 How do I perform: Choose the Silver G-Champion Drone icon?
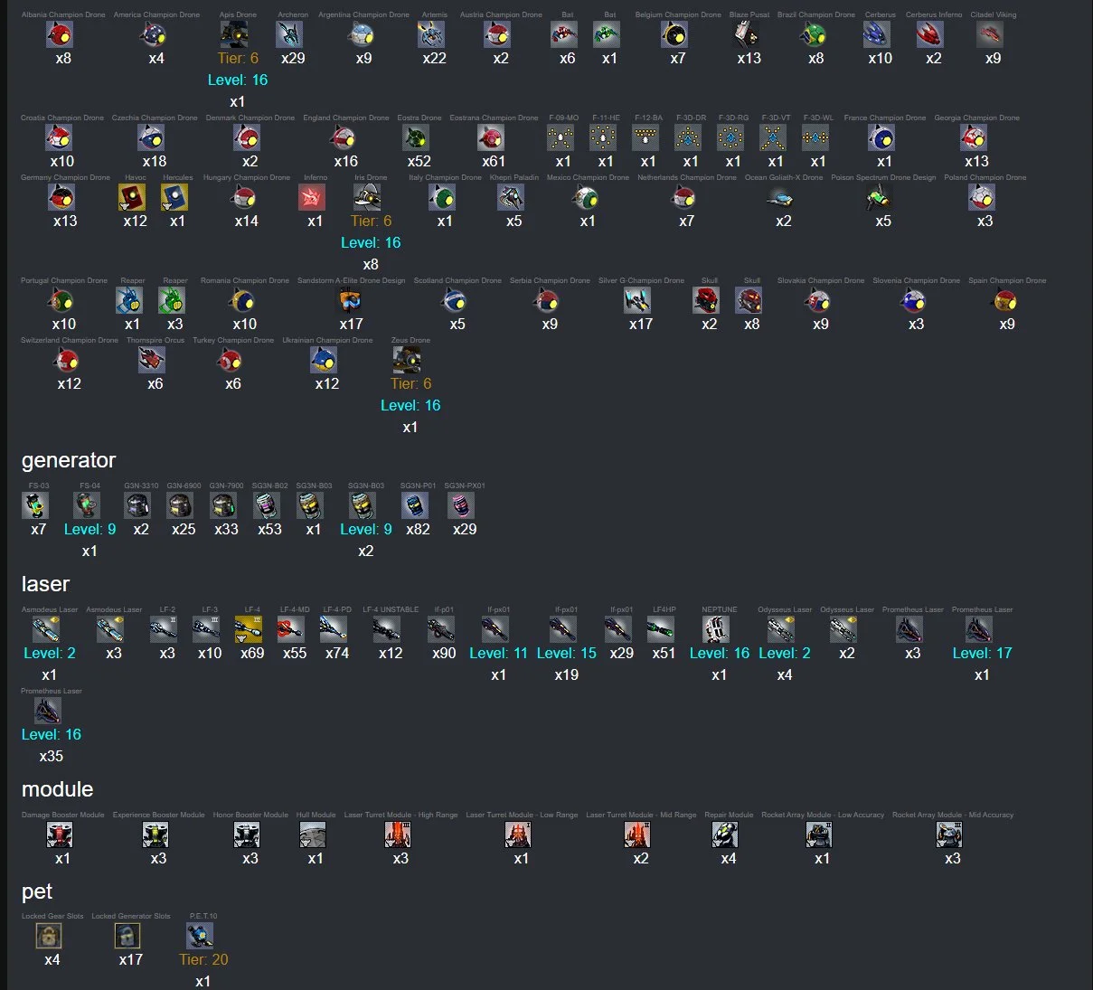[x=637, y=300]
